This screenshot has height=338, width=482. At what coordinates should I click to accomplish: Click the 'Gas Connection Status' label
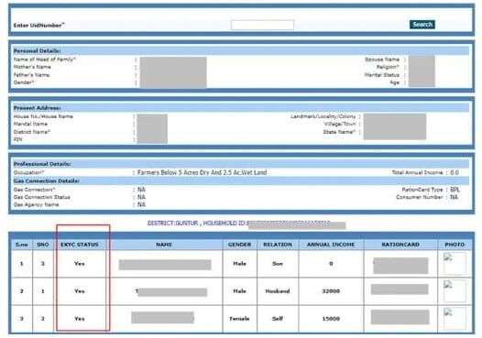coord(42,197)
